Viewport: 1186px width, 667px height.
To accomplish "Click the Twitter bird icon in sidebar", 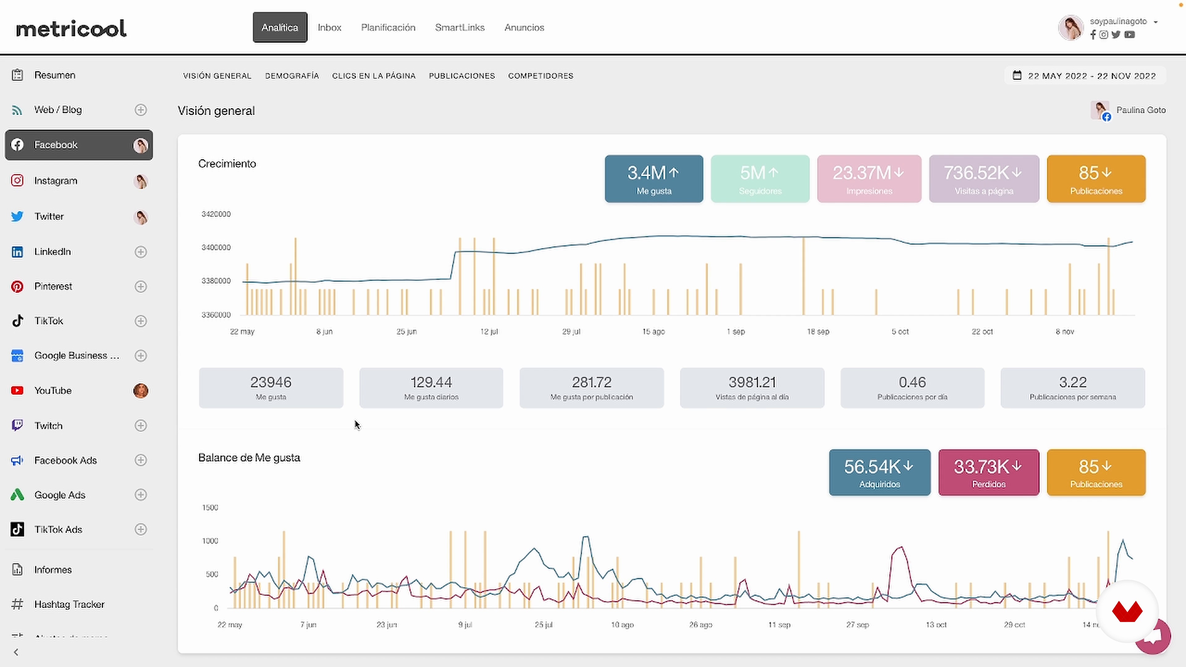I will pos(17,216).
